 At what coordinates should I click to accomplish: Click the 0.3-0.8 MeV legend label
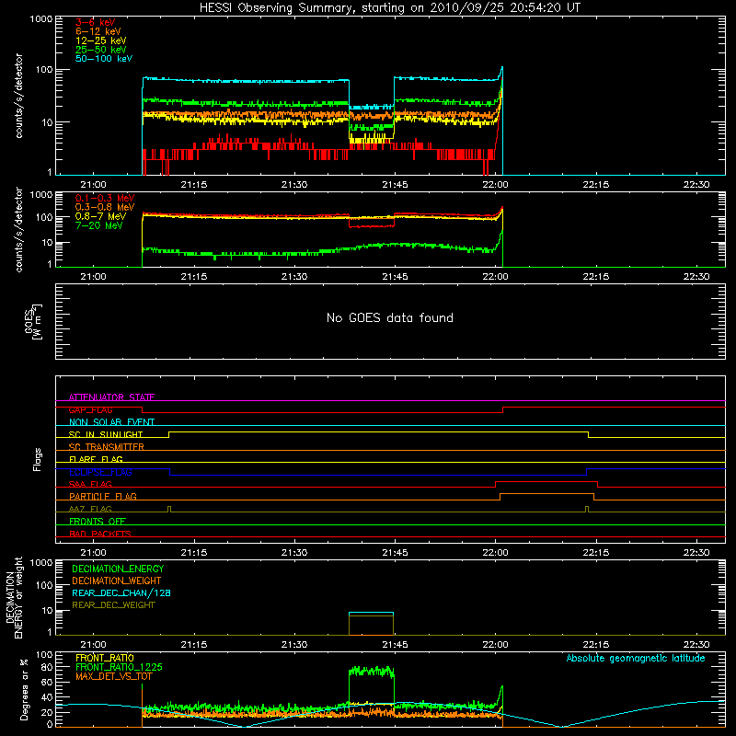point(105,207)
